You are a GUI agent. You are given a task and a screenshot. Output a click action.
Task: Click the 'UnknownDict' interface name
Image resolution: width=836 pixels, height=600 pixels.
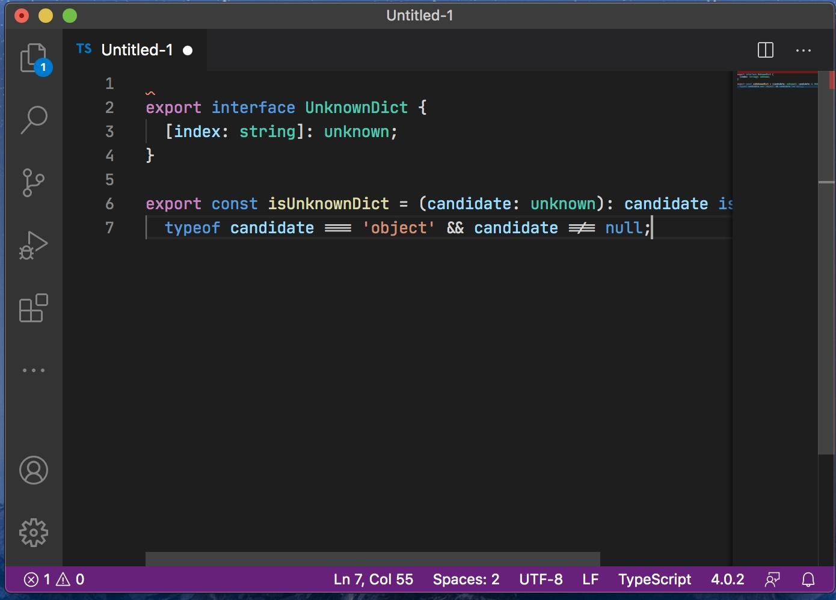(356, 108)
